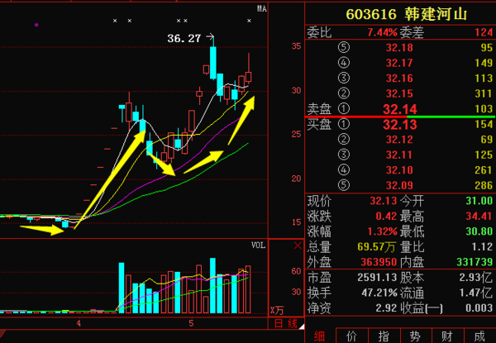Click the 今开 value 31.00

pyautogui.click(x=479, y=201)
